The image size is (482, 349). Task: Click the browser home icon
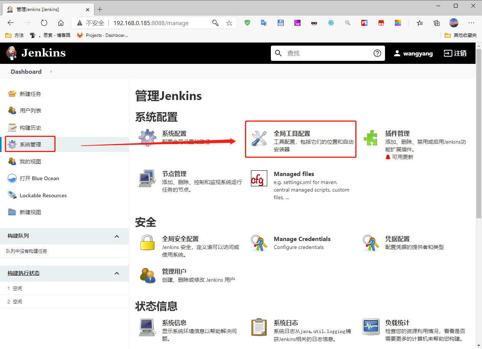[x=61, y=23]
